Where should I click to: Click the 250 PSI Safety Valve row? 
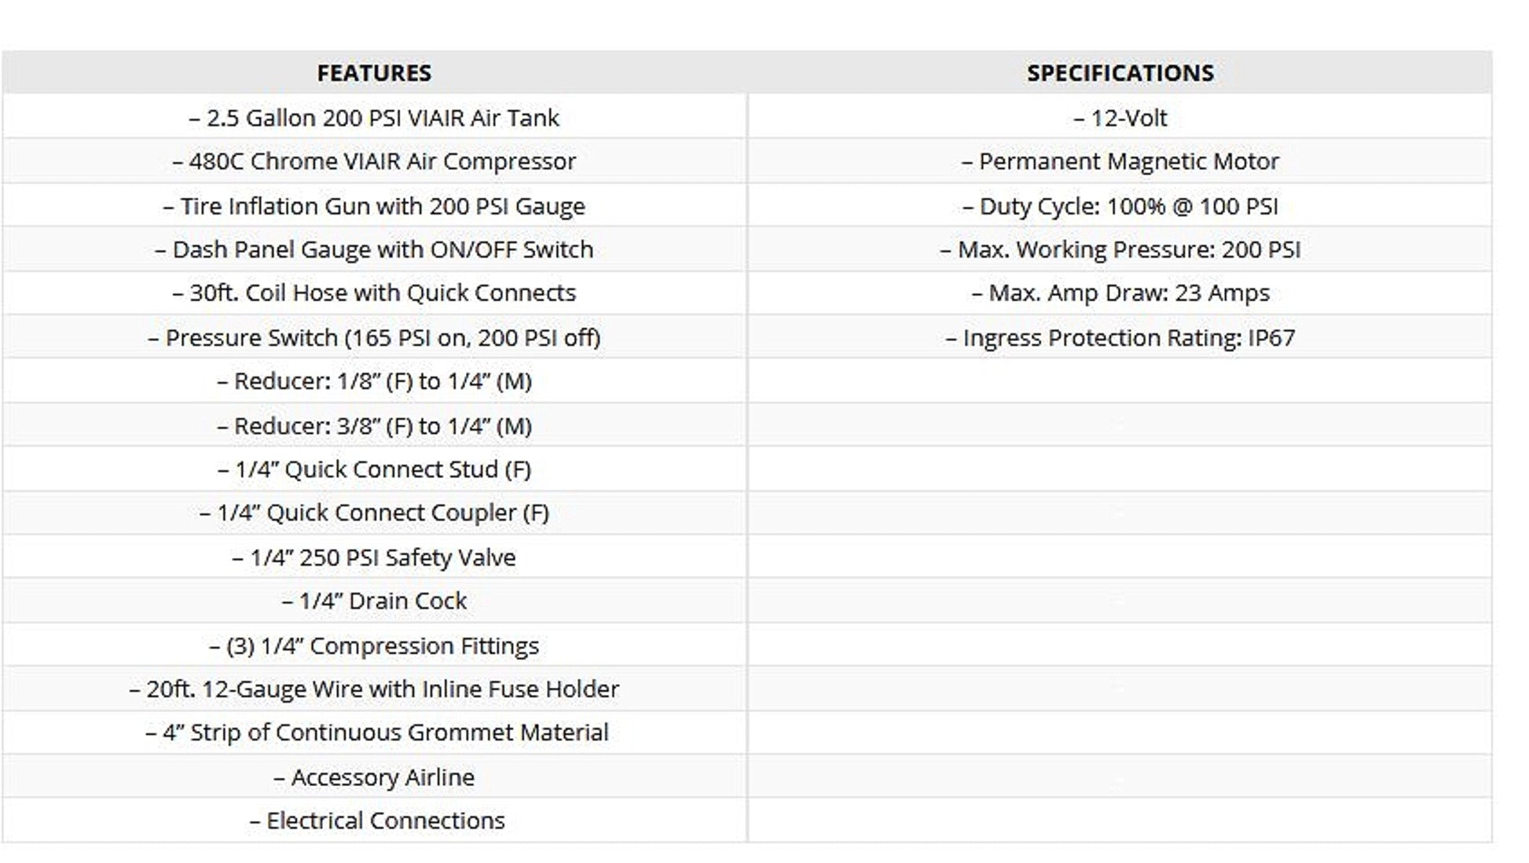coord(374,557)
